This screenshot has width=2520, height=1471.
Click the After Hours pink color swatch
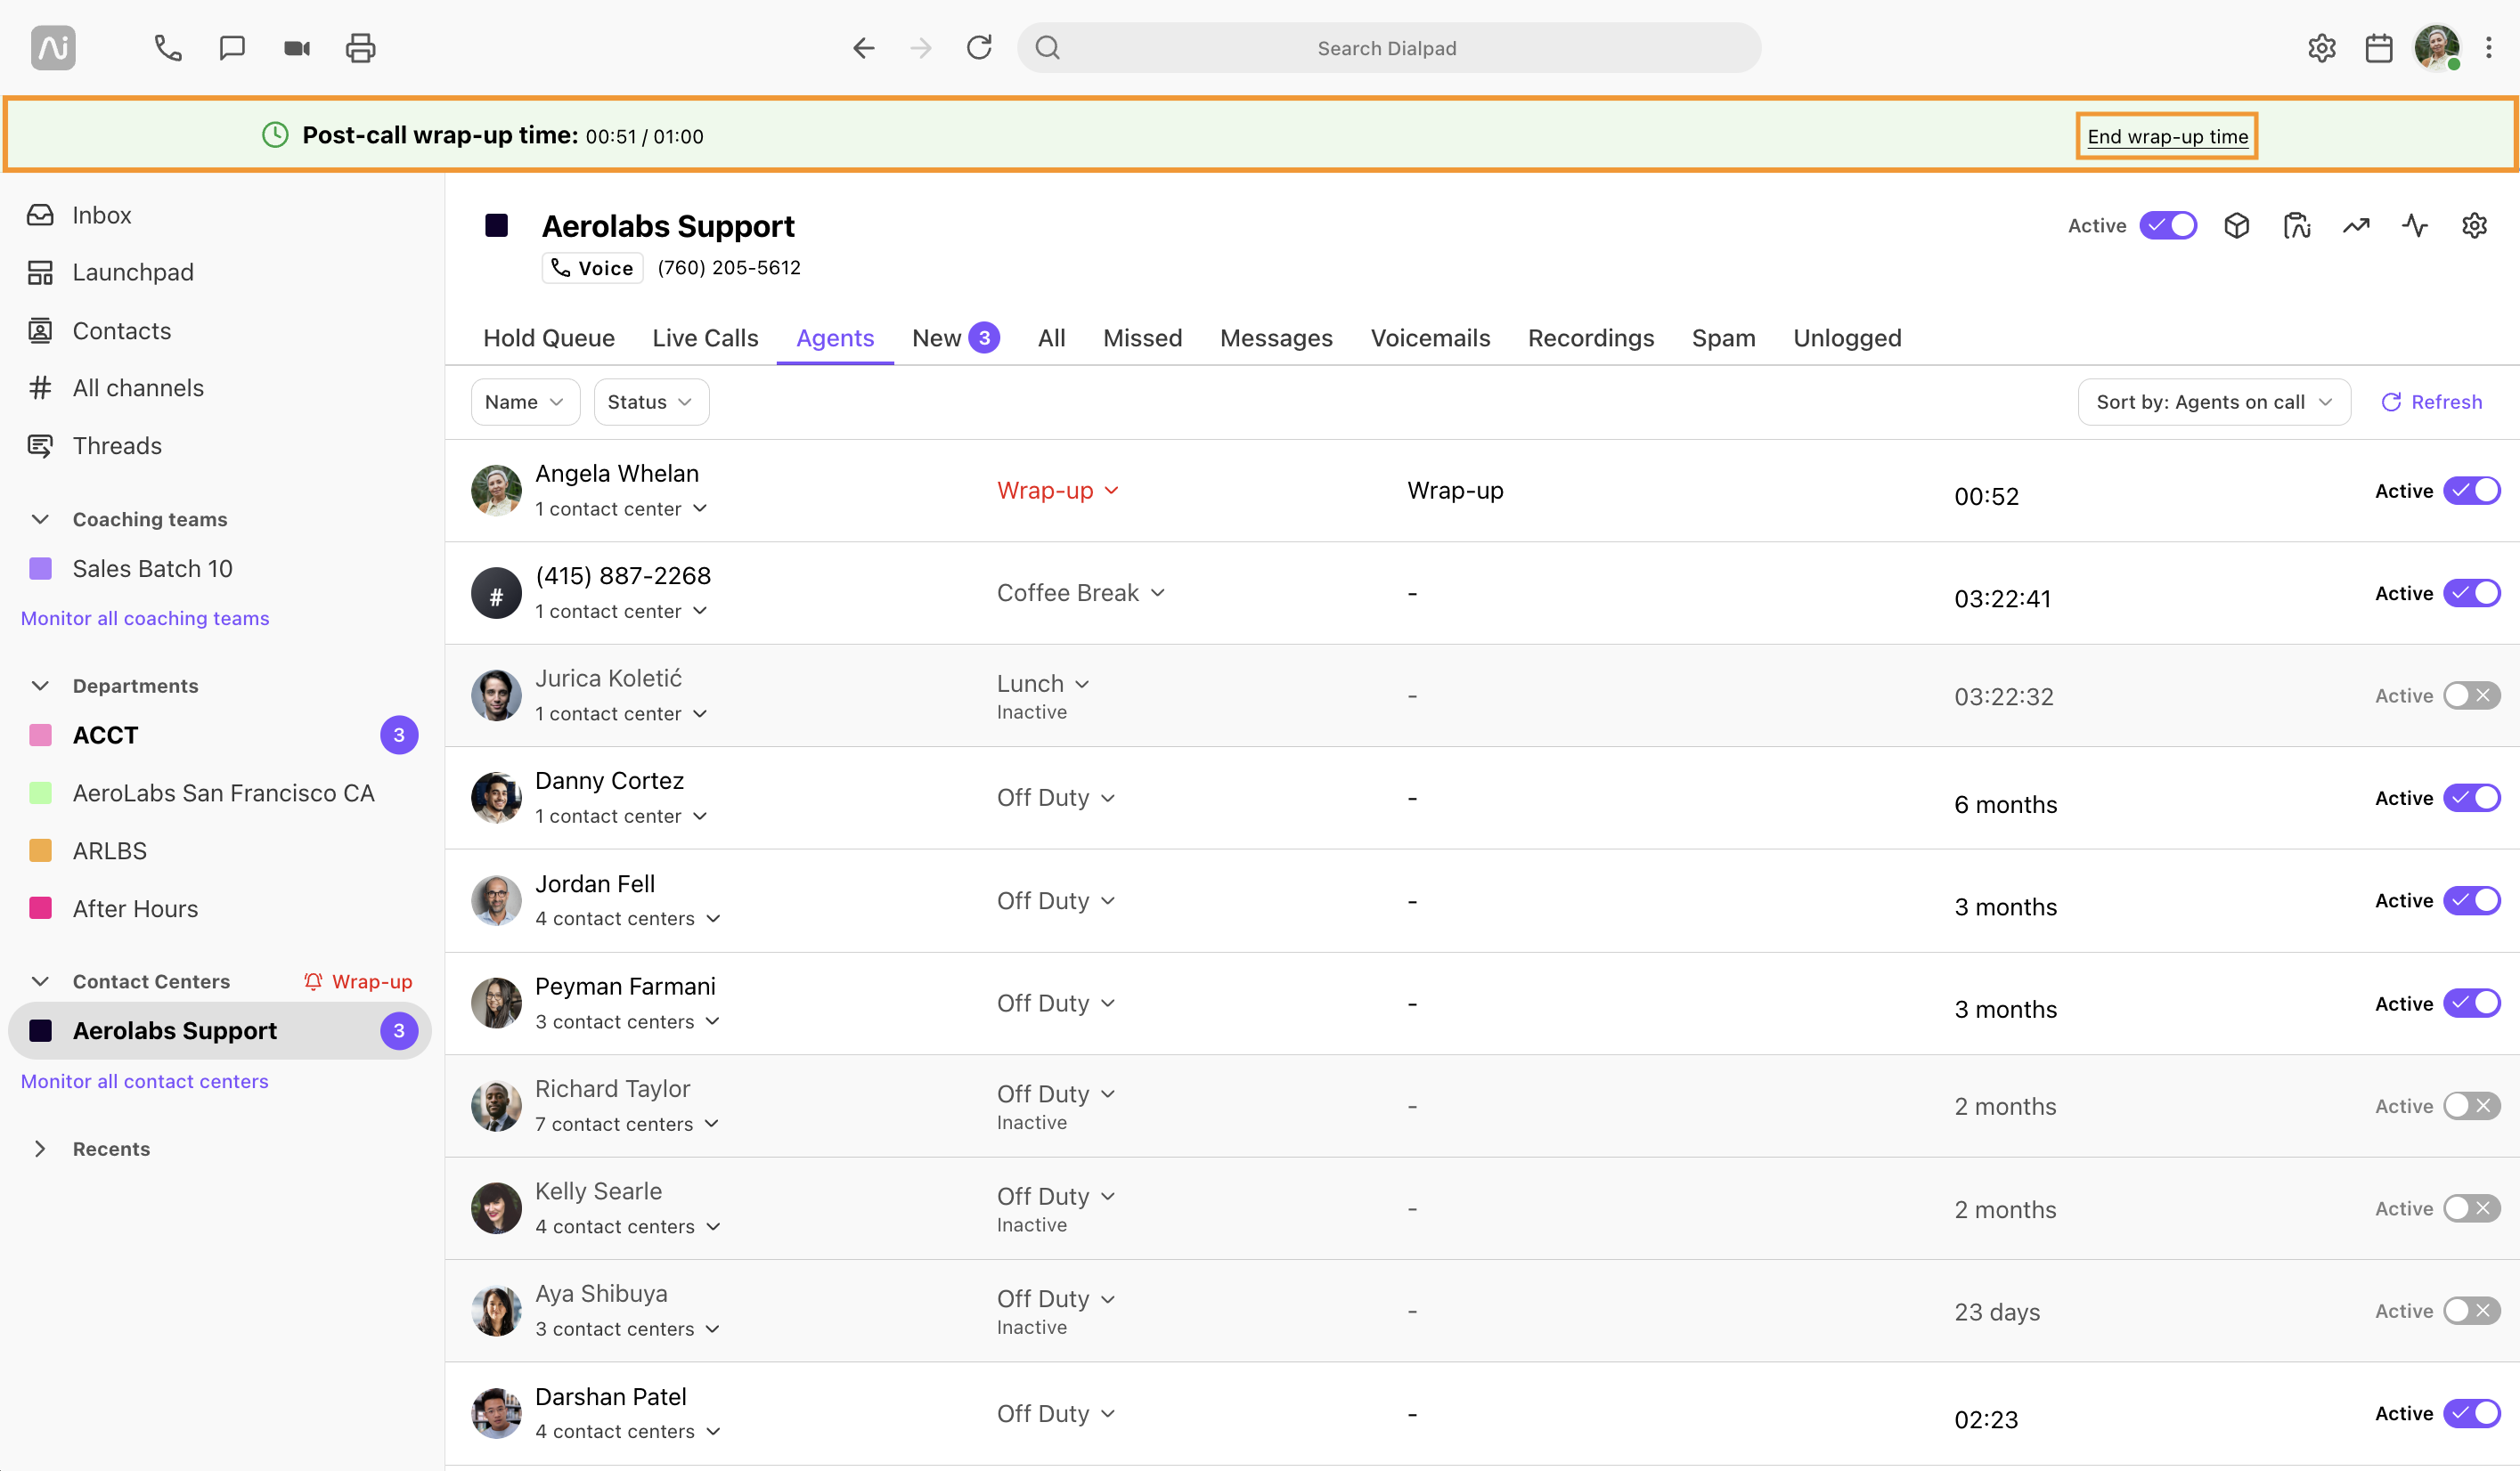click(40, 907)
